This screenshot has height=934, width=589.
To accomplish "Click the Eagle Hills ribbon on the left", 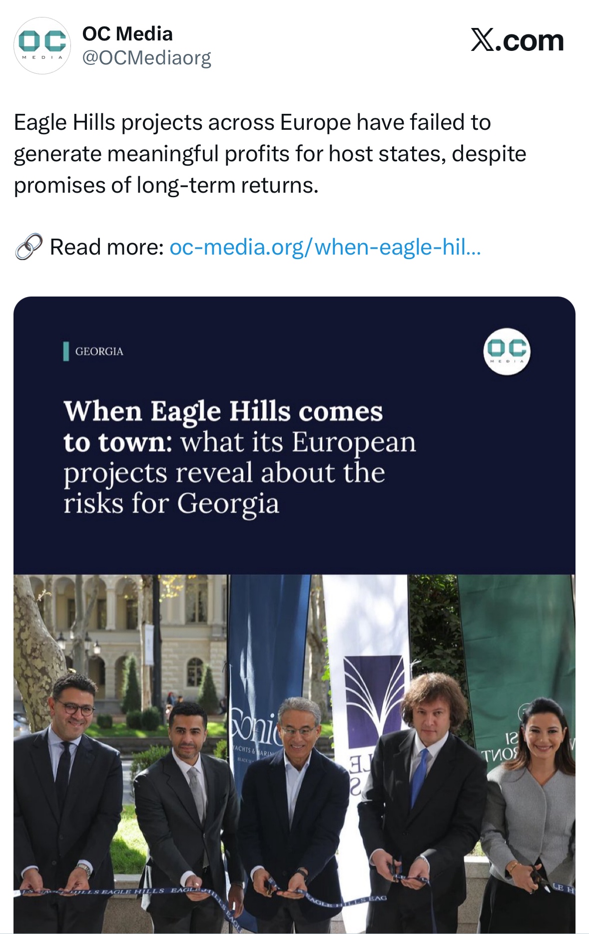I will (115, 892).
